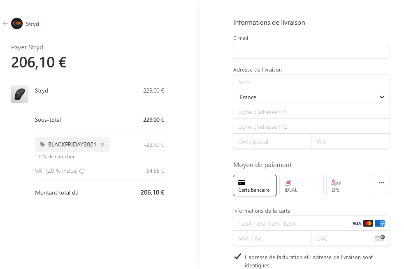Click the CVC card hint icon
The width and height of the screenshot is (404, 269).
pyautogui.click(x=380, y=238)
